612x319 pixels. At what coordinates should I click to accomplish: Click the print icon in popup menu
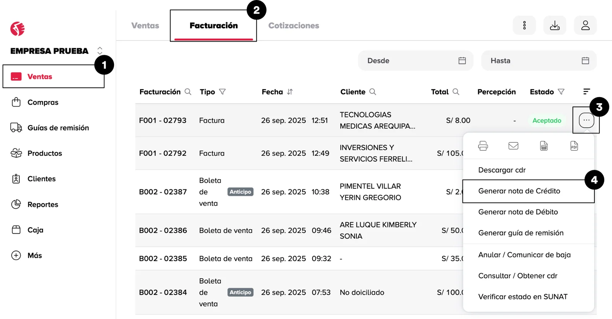(x=483, y=146)
